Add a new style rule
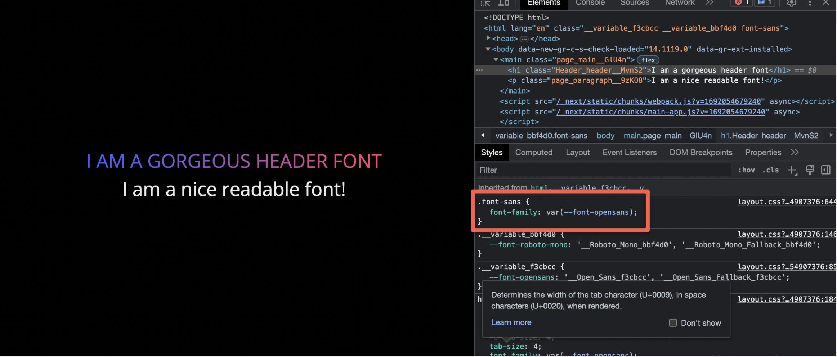837x357 pixels. (792, 170)
